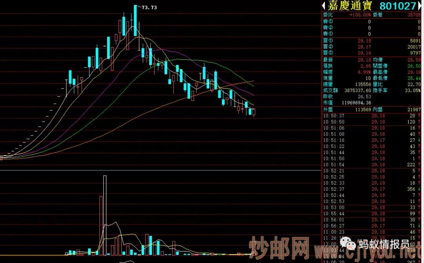
Task: Click the 買① bid volume 5891
Action: click(x=415, y=41)
